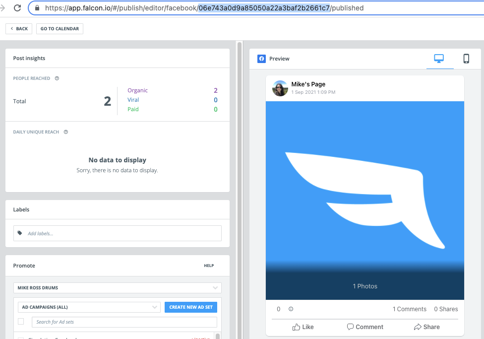Click the help icon next to People Reached
Screen dimensions: 484x339
(57, 78)
